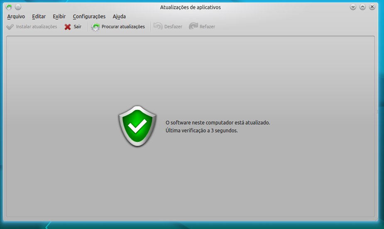Click the red X Sair button
The width and height of the screenshot is (384, 229).
pyautogui.click(x=73, y=27)
